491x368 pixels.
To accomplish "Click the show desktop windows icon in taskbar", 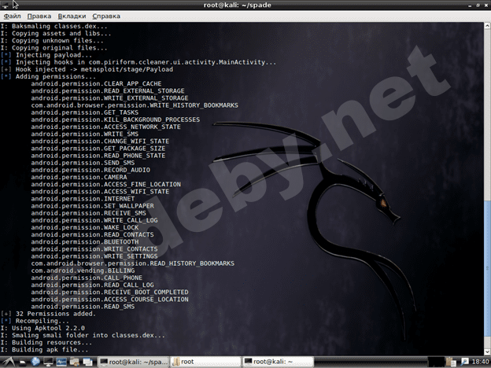I will pos(87,362).
